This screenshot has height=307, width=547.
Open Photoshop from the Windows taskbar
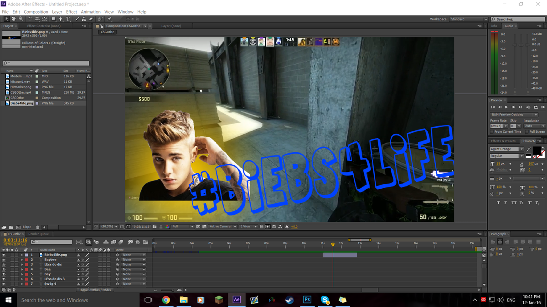(x=307, y=300)
